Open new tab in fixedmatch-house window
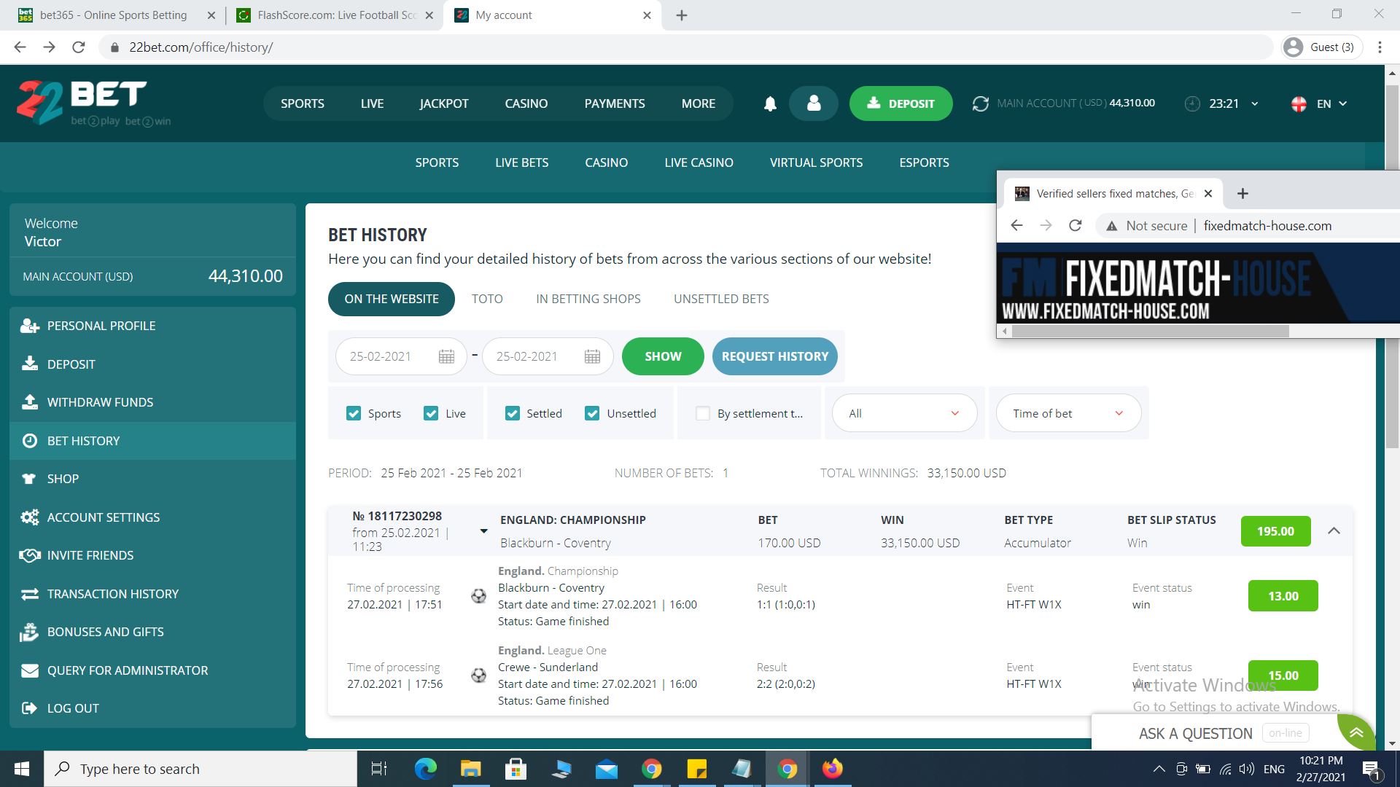This screenshot has width=1400, height=787. (1243, 194)
